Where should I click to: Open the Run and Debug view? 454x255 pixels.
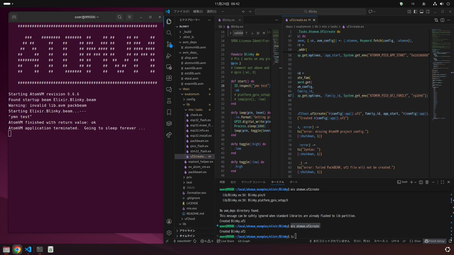tap(169, 56)
